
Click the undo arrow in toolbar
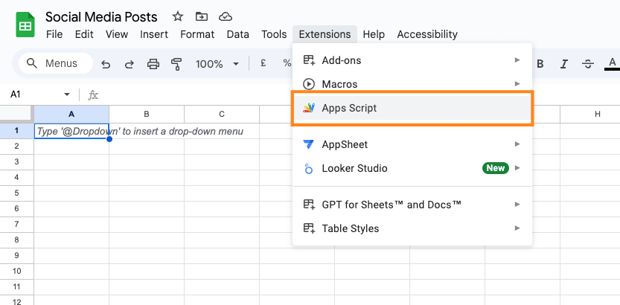(x=106, y=64)
